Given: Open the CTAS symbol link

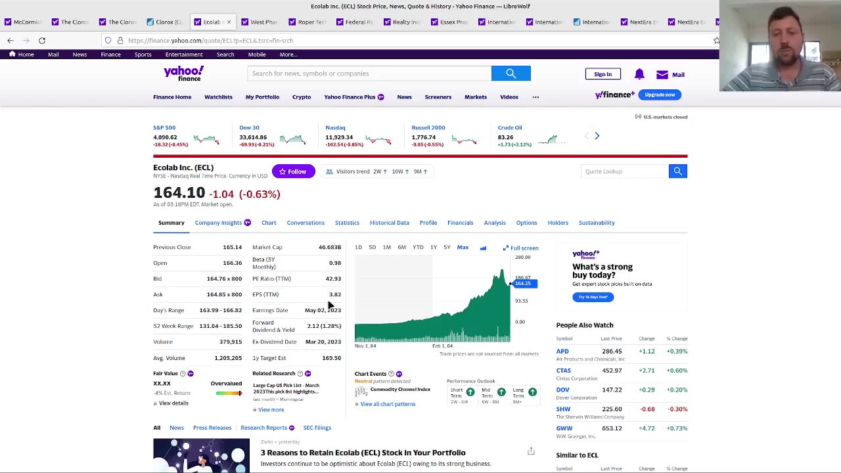Looking at the screenshot, I should (564, 371).
